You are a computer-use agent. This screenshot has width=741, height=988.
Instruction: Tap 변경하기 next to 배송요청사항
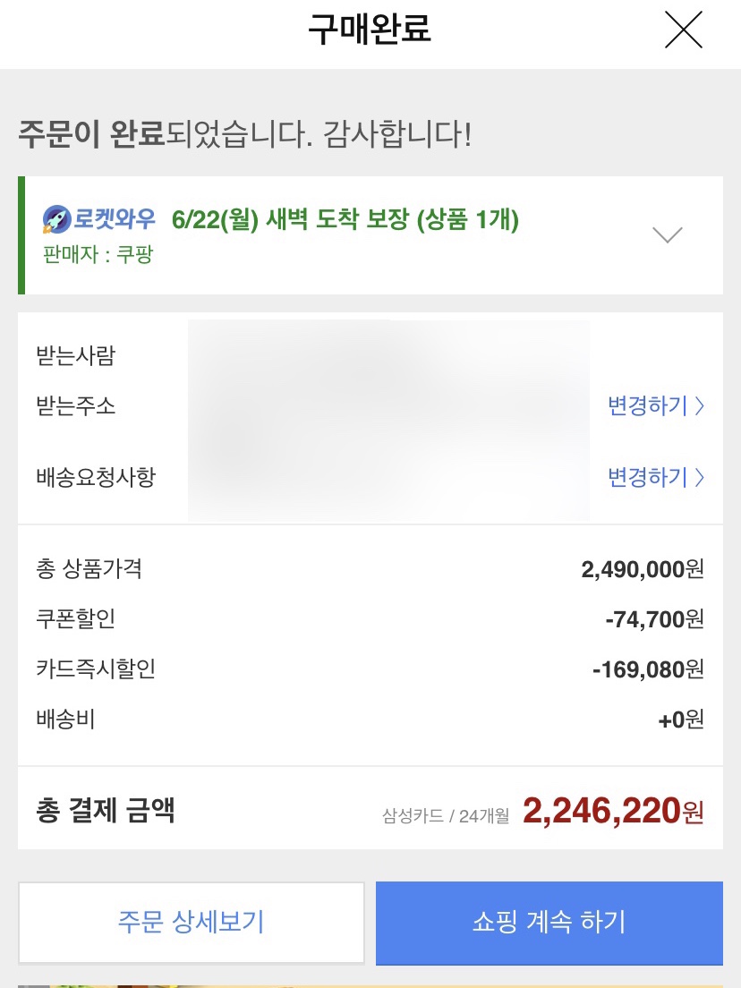coord(655,477)
